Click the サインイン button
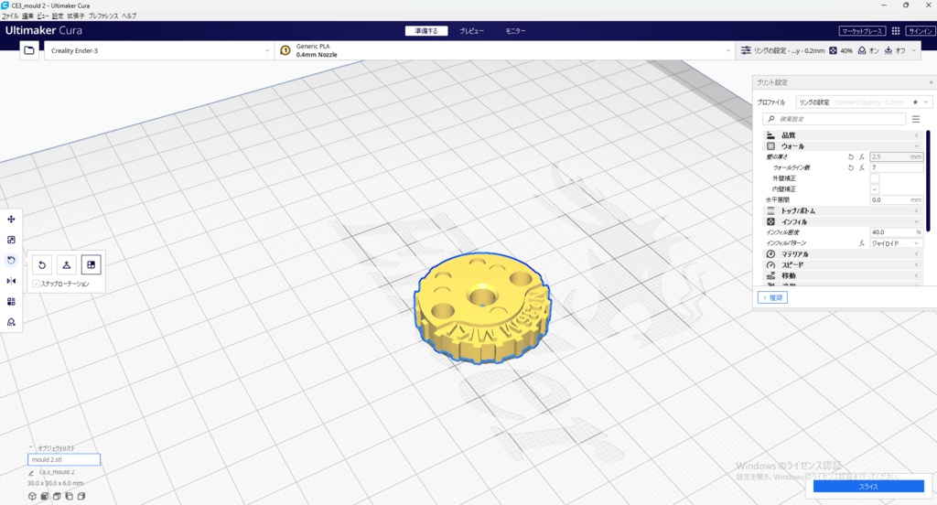The width and height of the screenshot is (937, 505). [920, 31]
